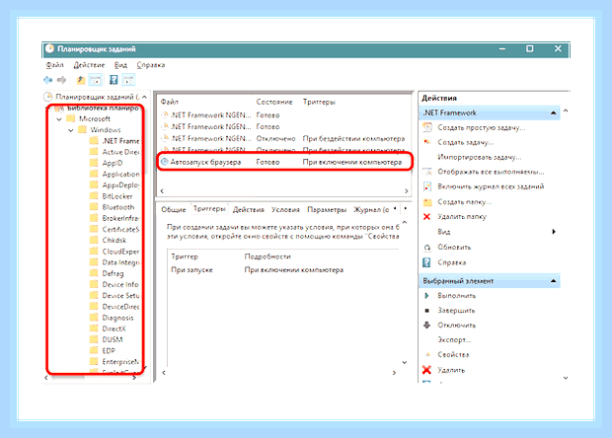
Task: Open the Help toolbar icon with question mark
Action: point(114,80)
